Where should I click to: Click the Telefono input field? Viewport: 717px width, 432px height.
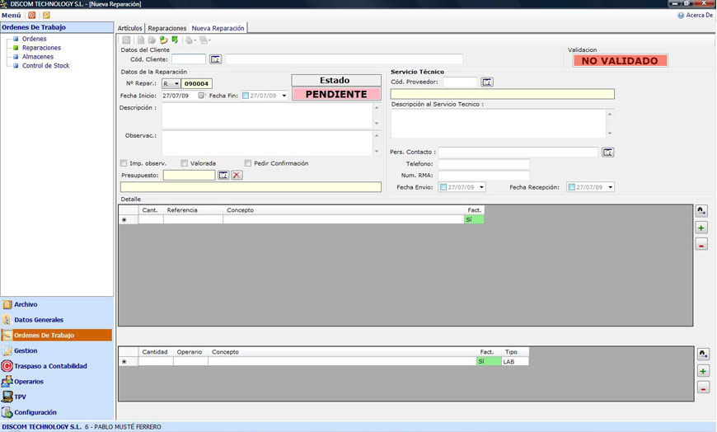[x=484, y=164]
